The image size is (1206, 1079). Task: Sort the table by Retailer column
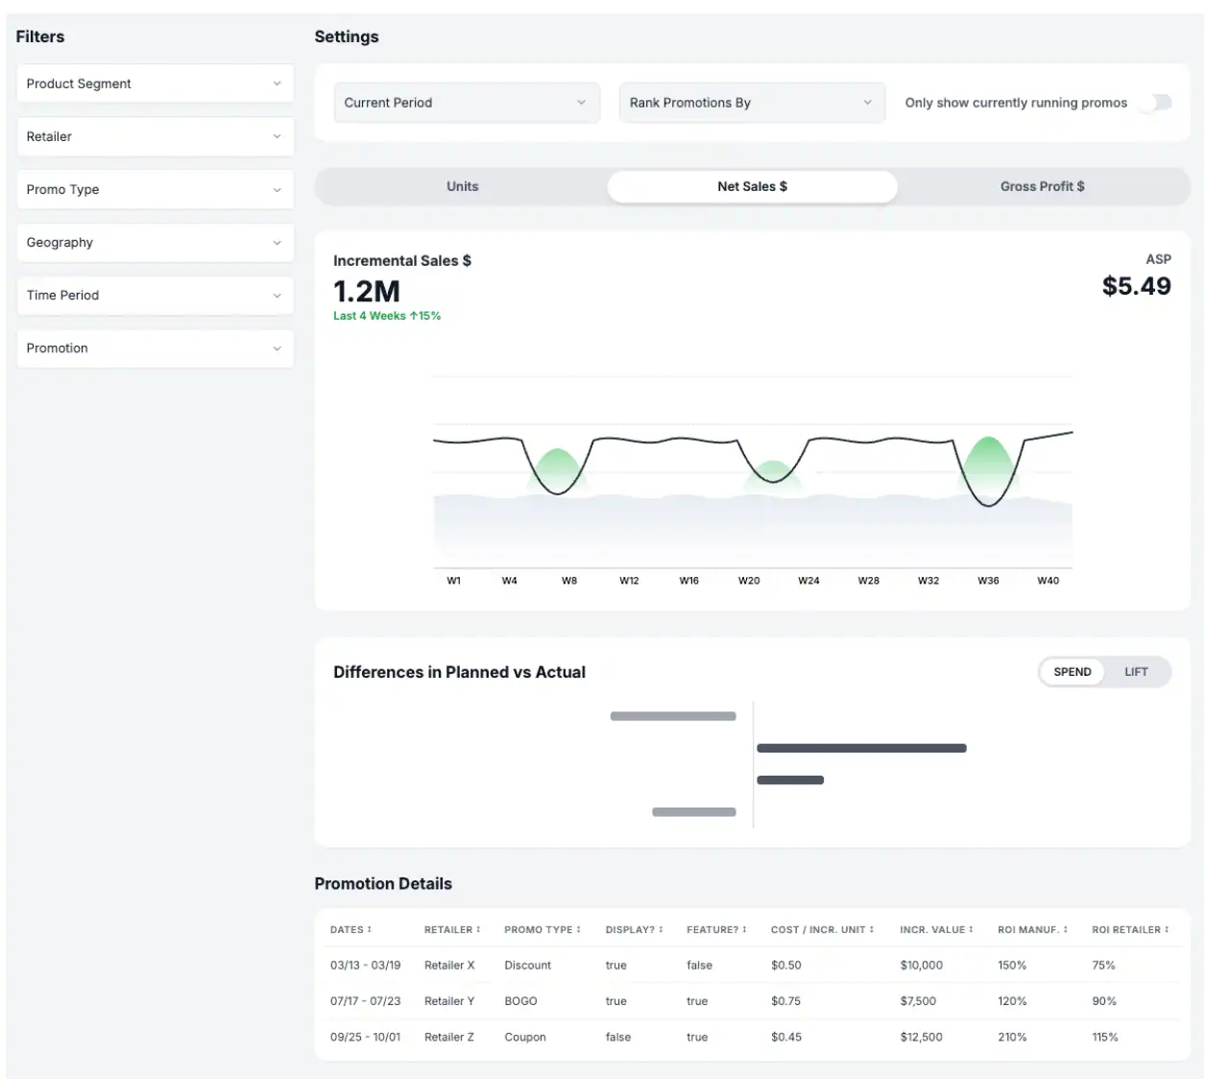[x=452, y=929]
